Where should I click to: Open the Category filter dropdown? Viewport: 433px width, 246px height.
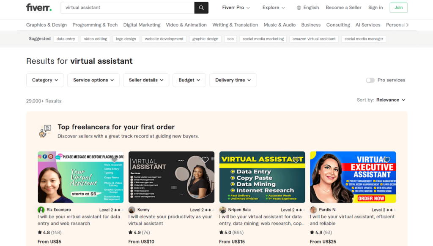click(45, 80)
